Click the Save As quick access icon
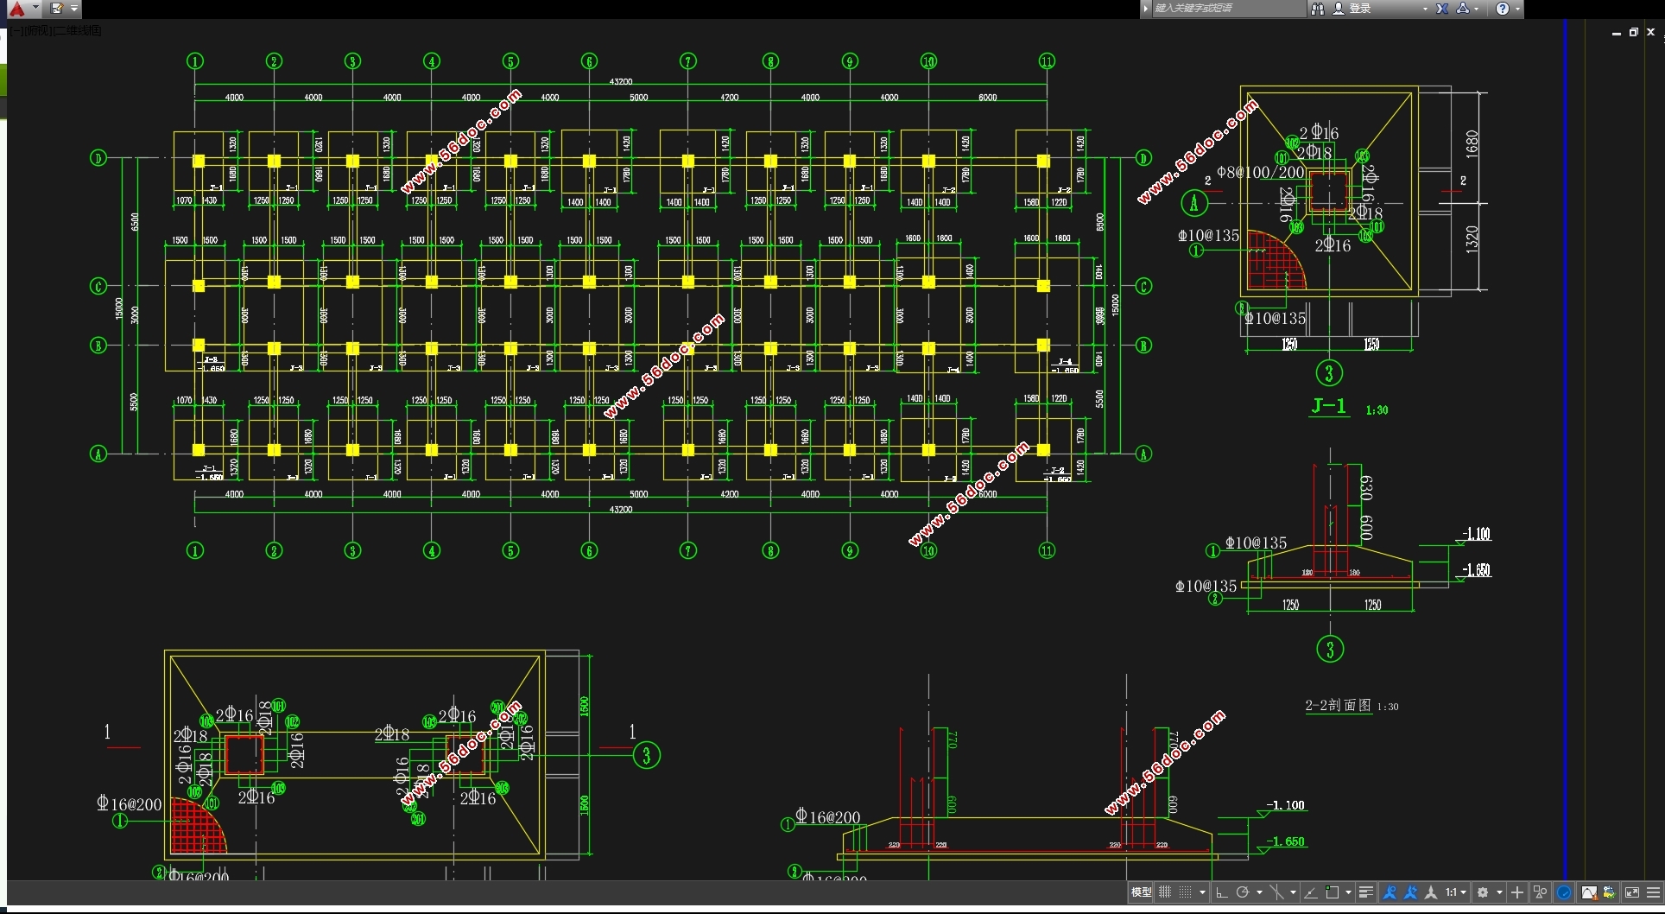This screenshot has height=914, width=1665. 57,9
